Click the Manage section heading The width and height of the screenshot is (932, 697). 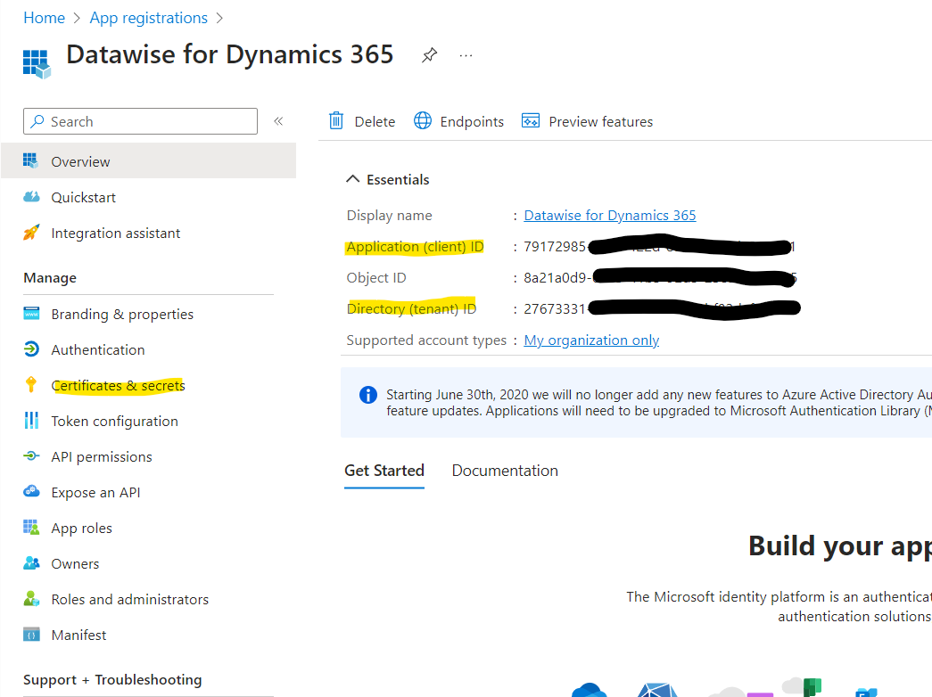[x=50, y=277]
